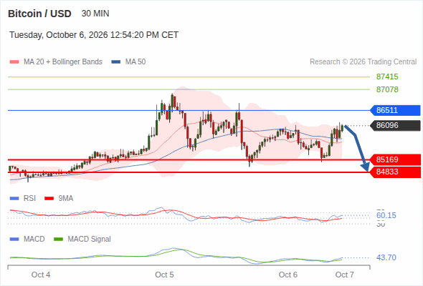
Task: Click the MACD Signal green legend swatch
Action: tap(58, 240)
